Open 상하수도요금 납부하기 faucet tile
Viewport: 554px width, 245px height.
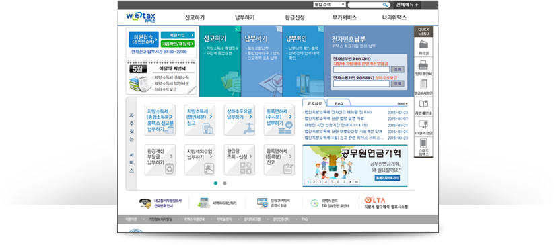pyautogui.click(x=239, y=120)
